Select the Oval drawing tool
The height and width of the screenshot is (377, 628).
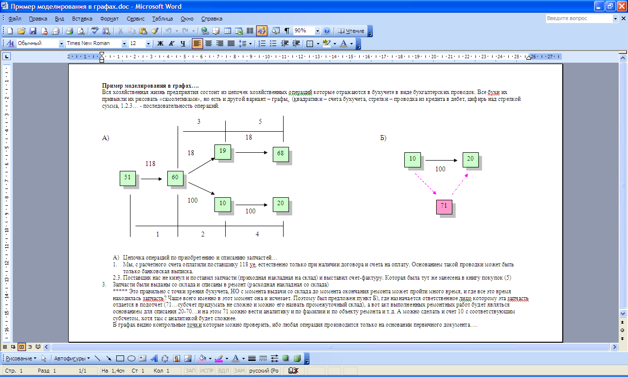point(131,358)
